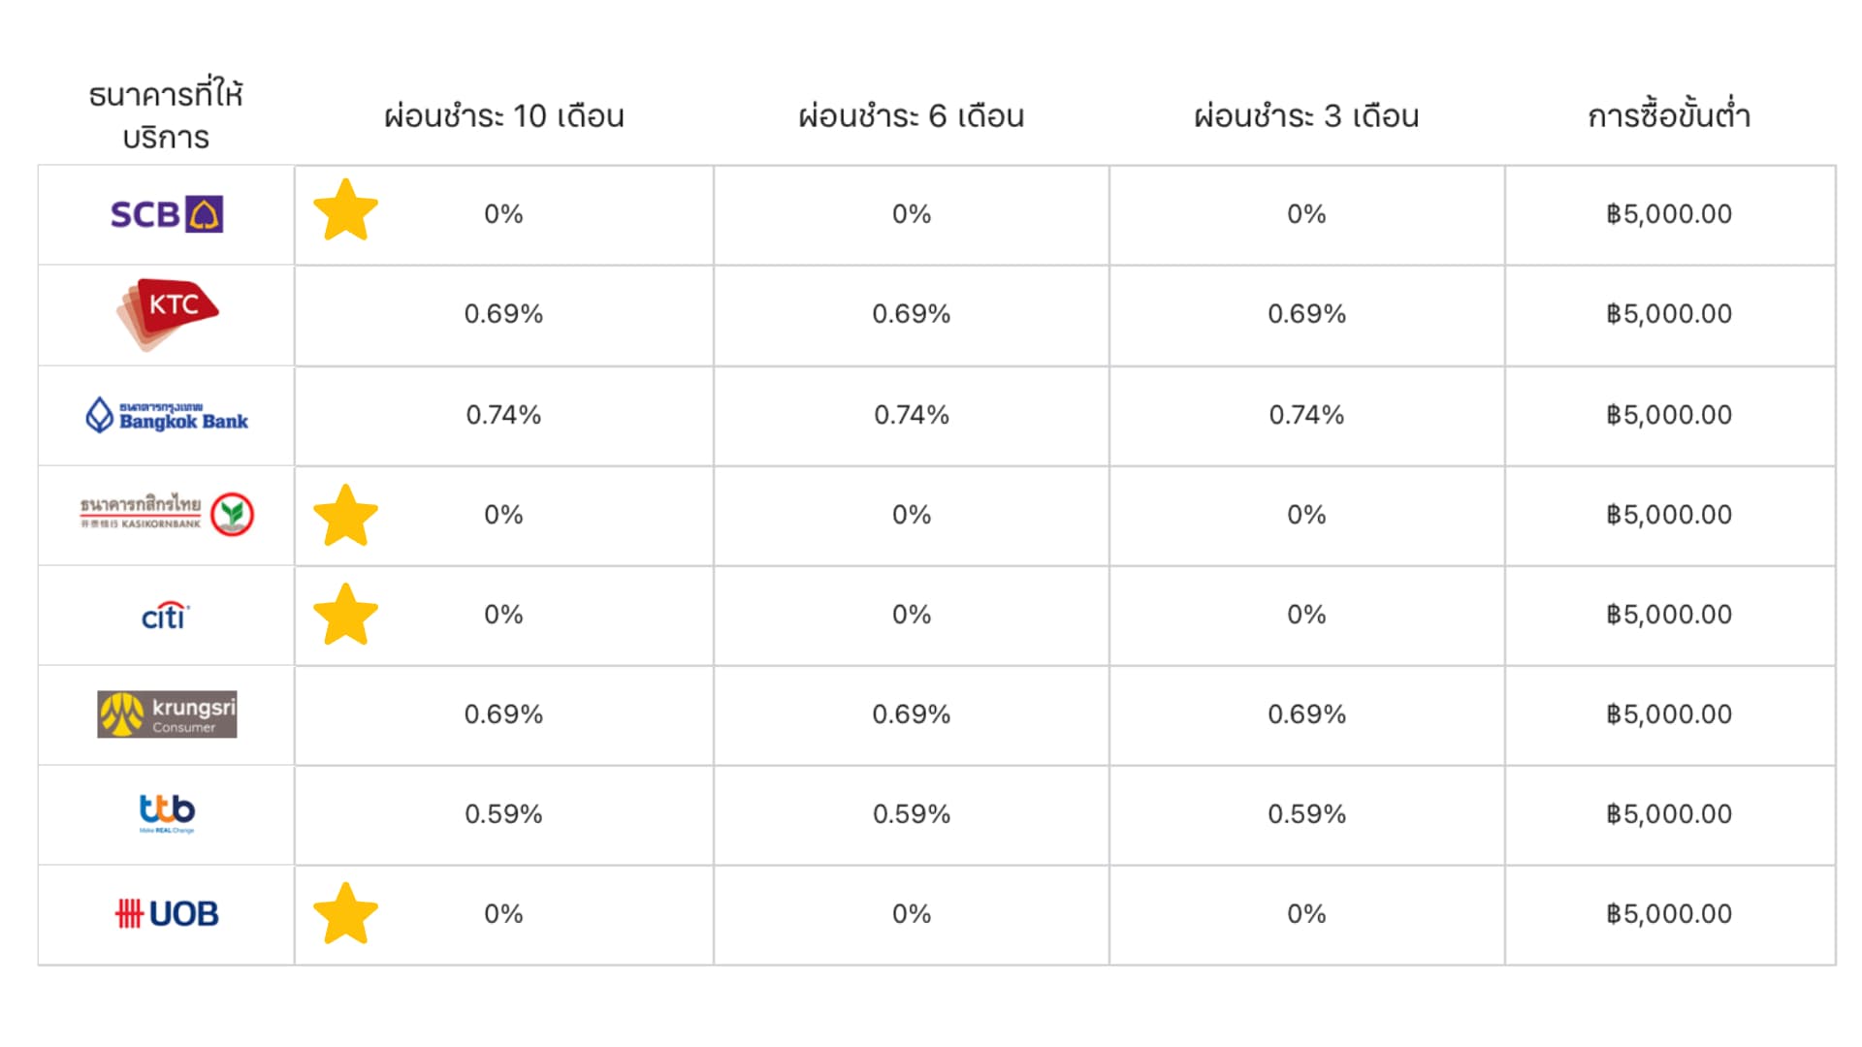
Task: Click the minimum purchase column header
Action: click(x=1668, y=116)
